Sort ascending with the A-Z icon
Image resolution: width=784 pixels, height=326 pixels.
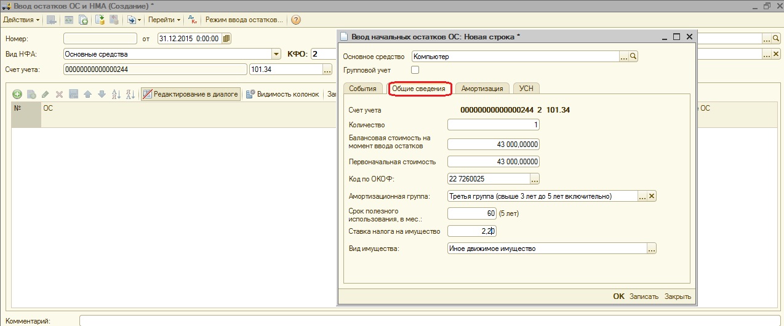116,94
